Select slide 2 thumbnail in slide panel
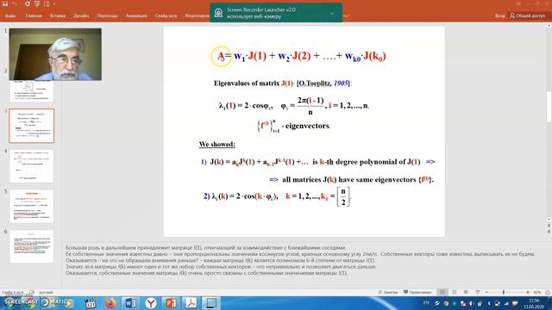The image size is (552, 310). click(31, 91)
